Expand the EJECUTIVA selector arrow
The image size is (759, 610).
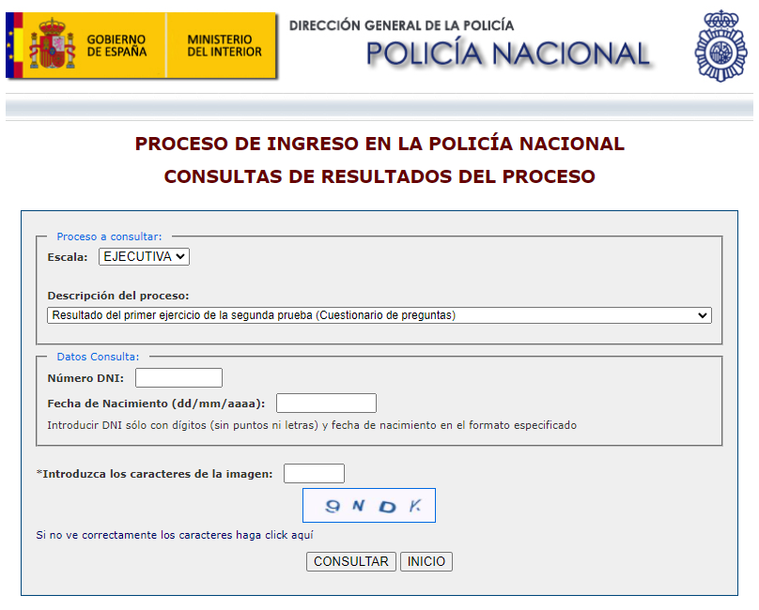point(180,256)
